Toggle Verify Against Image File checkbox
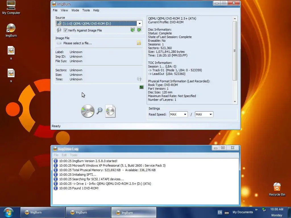 [65, 30]
